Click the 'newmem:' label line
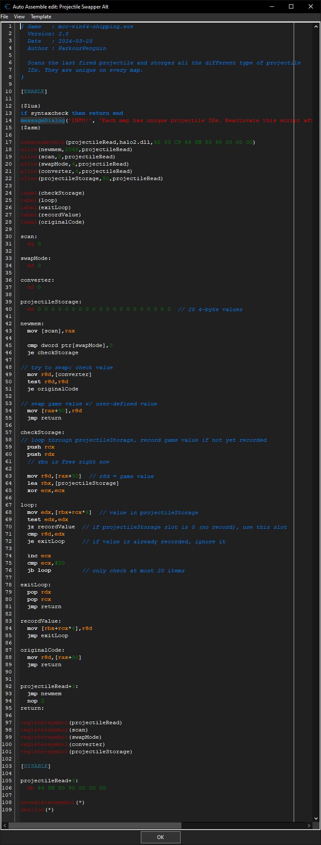This screenshot has height=845, width=321. point(32,324)
